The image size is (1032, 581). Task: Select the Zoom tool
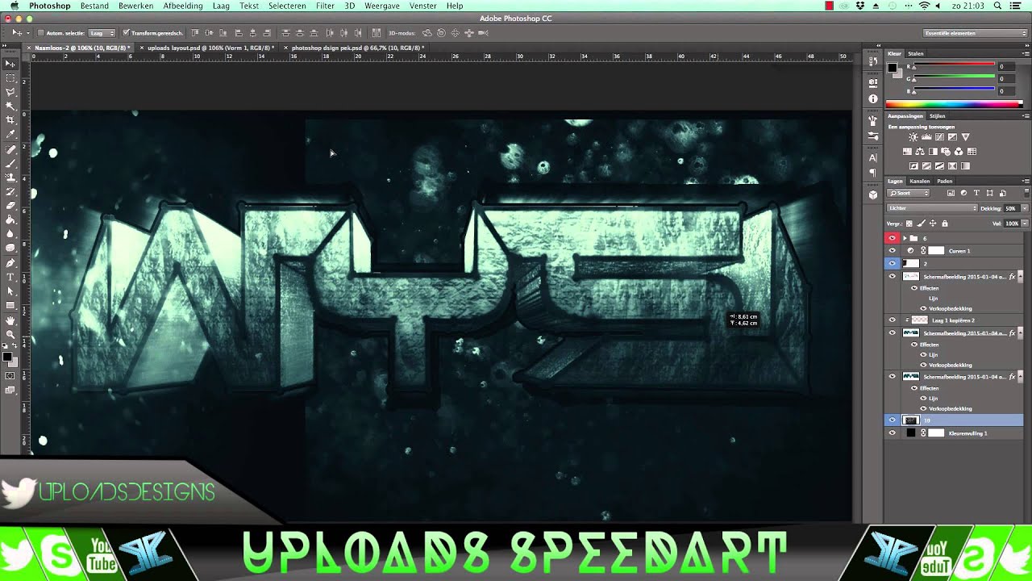tap(10, 334)
